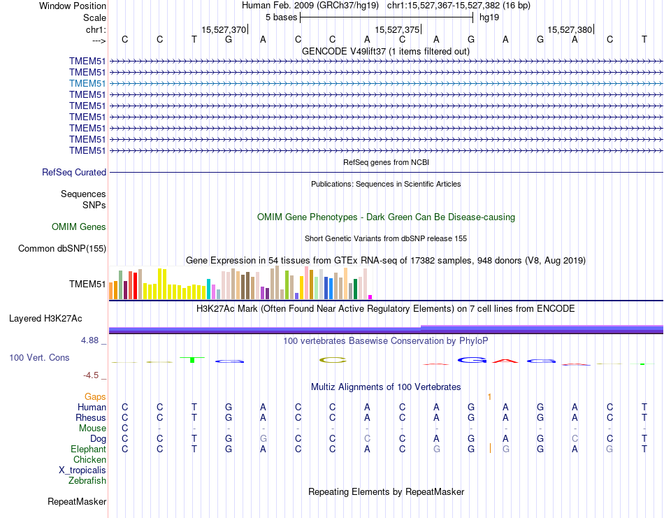Click the 15,527,370 coordinate tick label

[x=224, y=29]
